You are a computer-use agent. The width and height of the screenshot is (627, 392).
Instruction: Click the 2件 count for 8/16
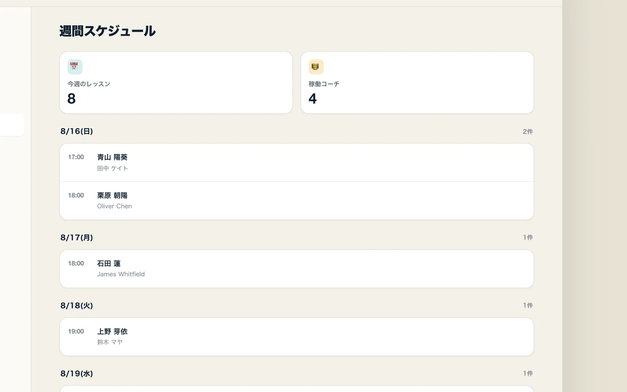tap(528, 132)
